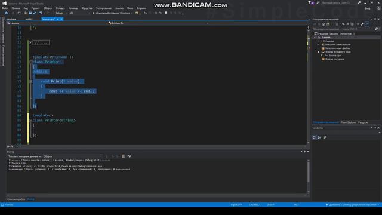Viewport: 382px width, 215px height.
Task: Expand the Внешние зависимости node
Action: pyautogui.click(x=318, y=45)
